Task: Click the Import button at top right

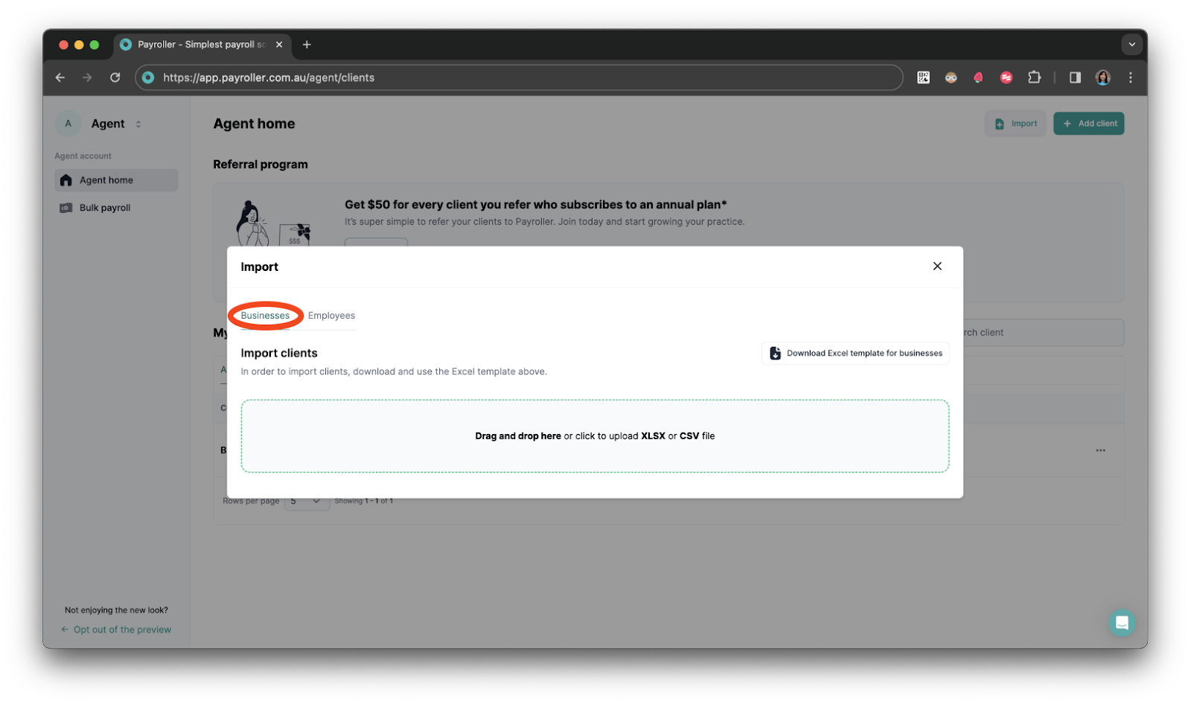Action: (1015, 124)
